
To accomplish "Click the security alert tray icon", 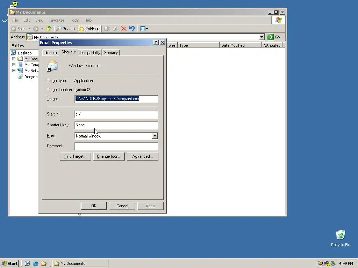I will point(327,264).
